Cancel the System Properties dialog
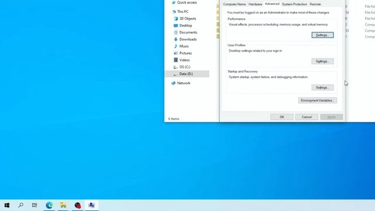 click(306, 117)
